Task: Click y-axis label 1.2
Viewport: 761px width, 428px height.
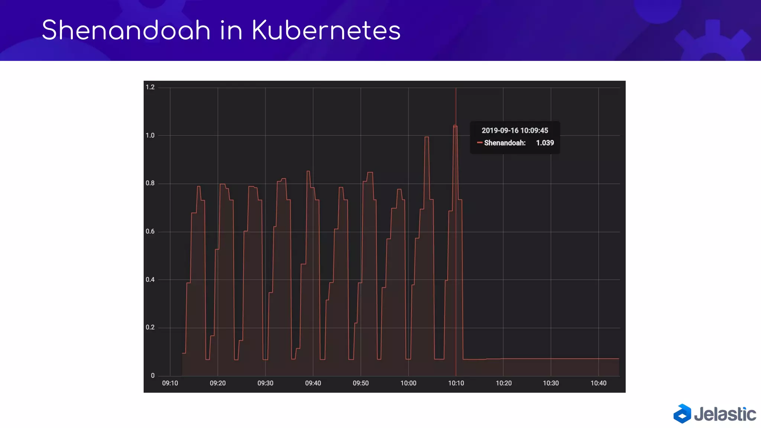Action: point(150,87)
